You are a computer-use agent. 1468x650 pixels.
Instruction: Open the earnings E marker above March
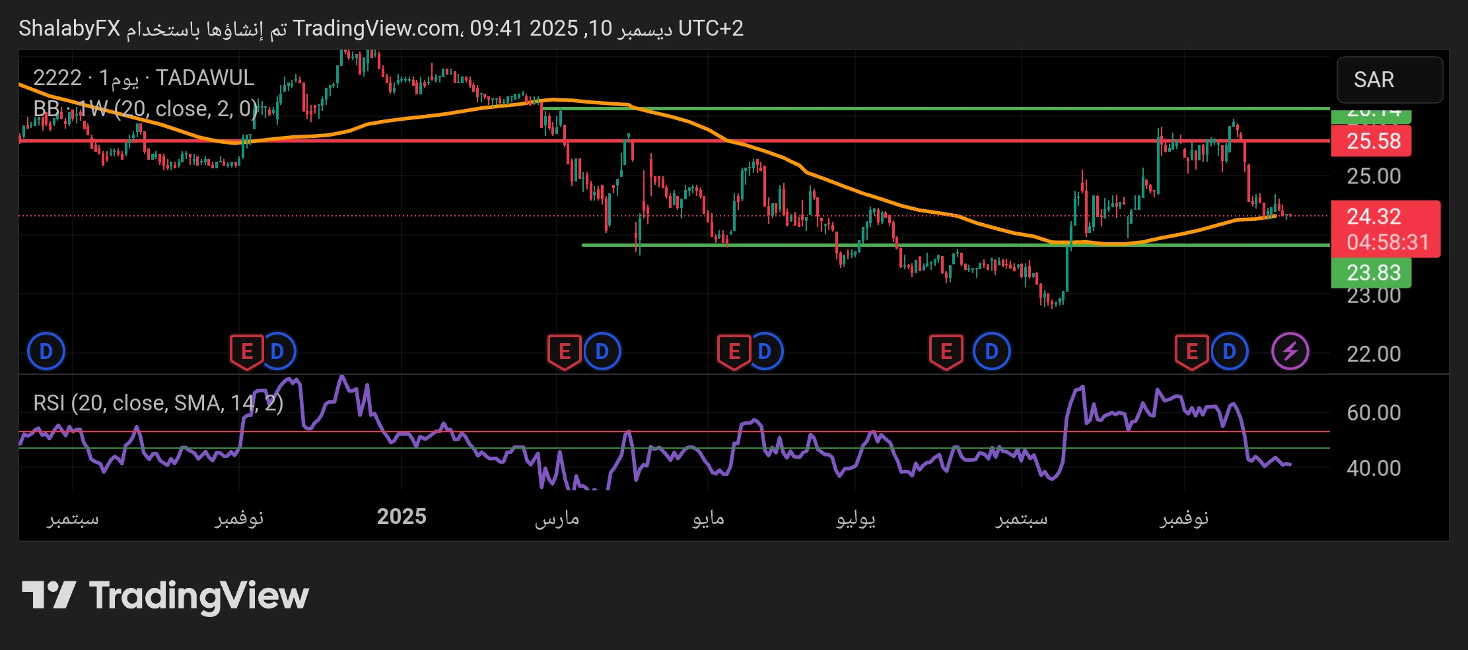(564, 351)
